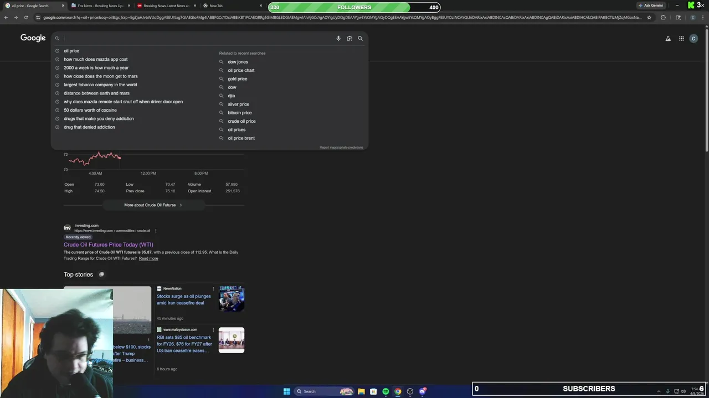Choose 'how close does the moon get to mars'
Viewport: 709px width, 398px height.
tap(100, 76)
